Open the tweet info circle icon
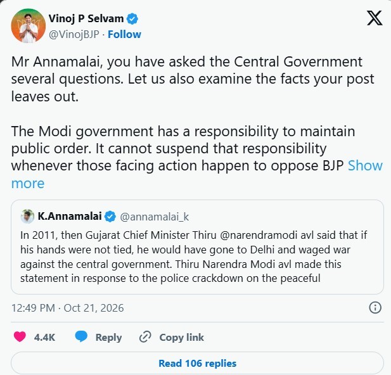 pyautogui.click(x=375, y=308)
